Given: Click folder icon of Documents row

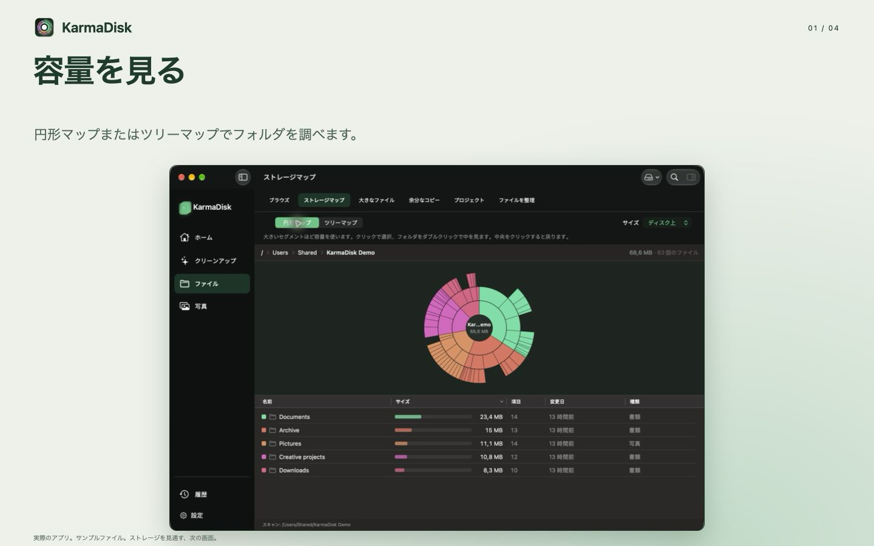Looking at the screenshot, I should [273, 417].
